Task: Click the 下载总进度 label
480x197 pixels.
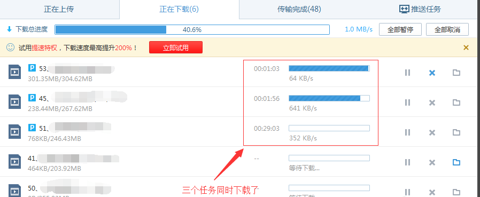Action: tap(32, 30)
